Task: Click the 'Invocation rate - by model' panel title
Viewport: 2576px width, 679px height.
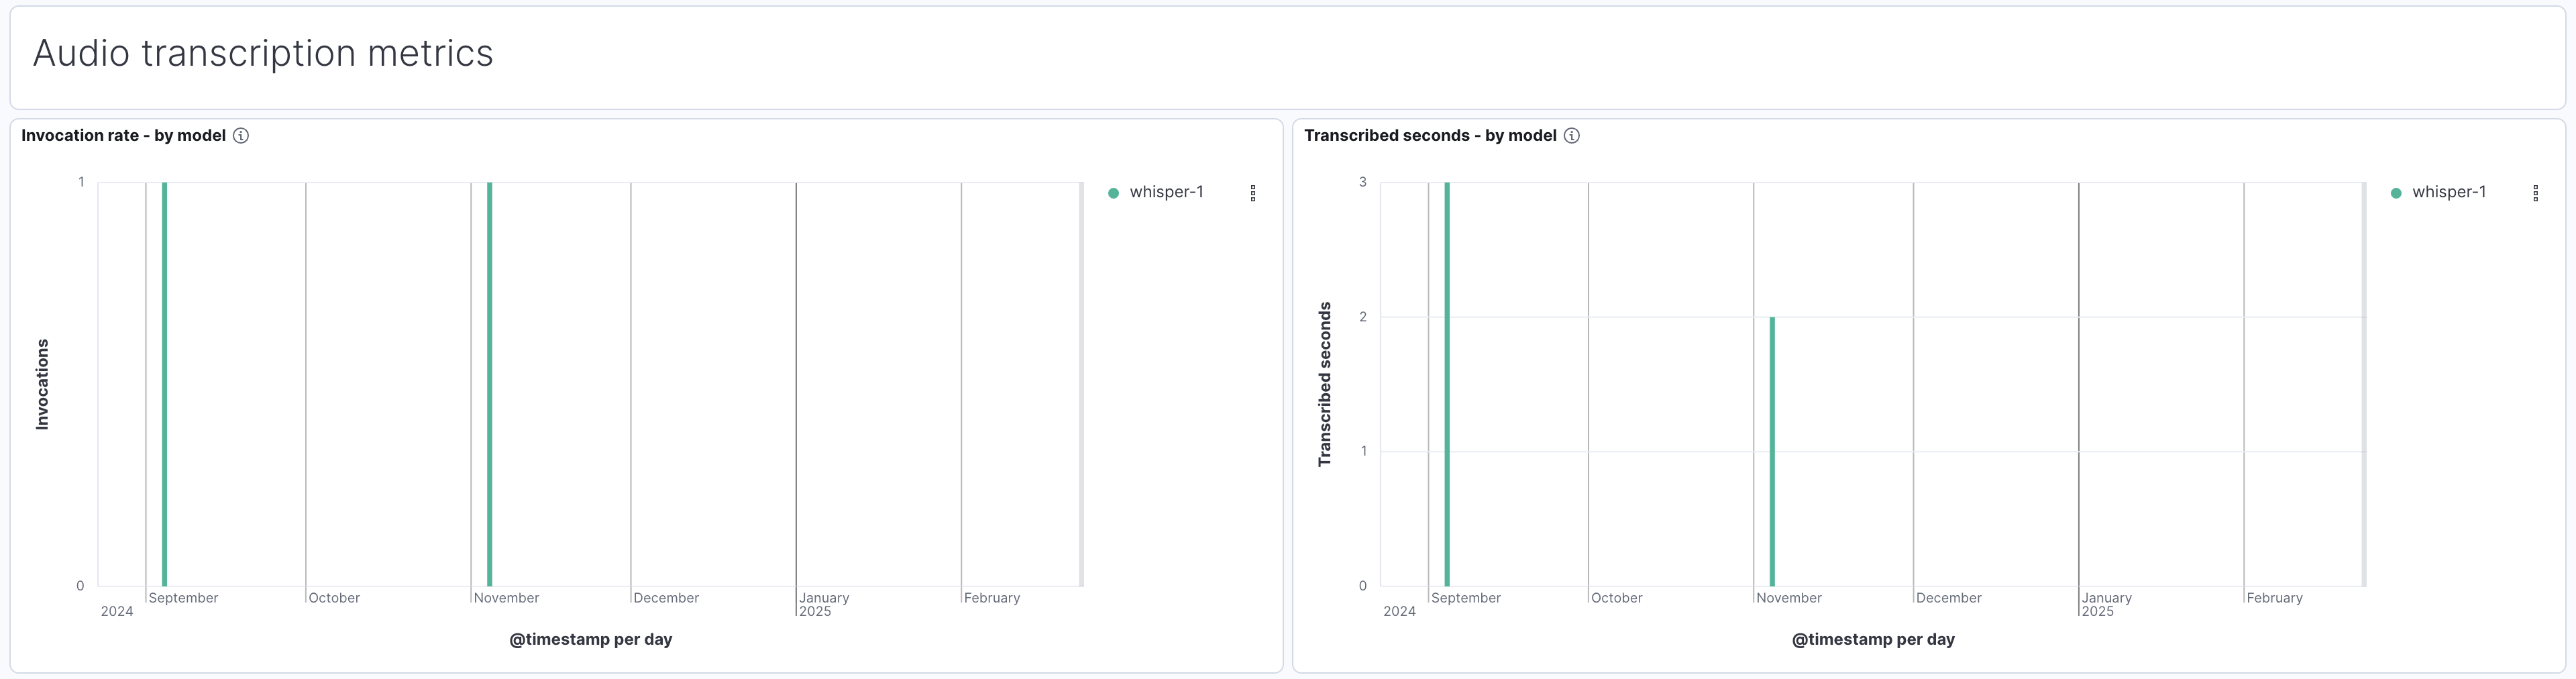Action: point(123,136)
